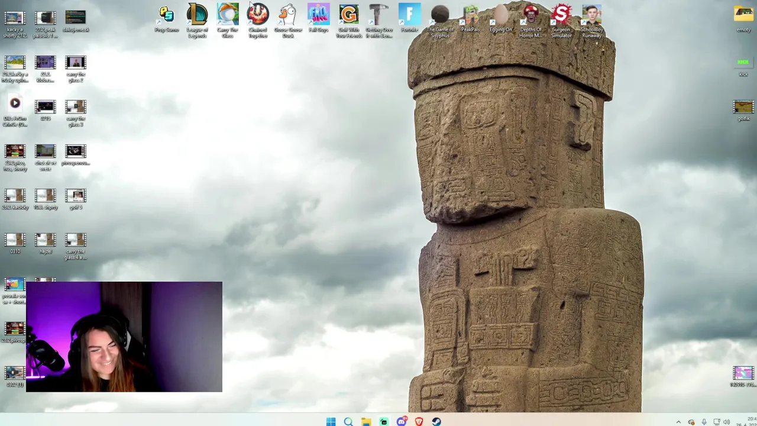Select the 'carry the glass 2' video
This screenshot has height=426, width=757.
click(x=76, y=69)
